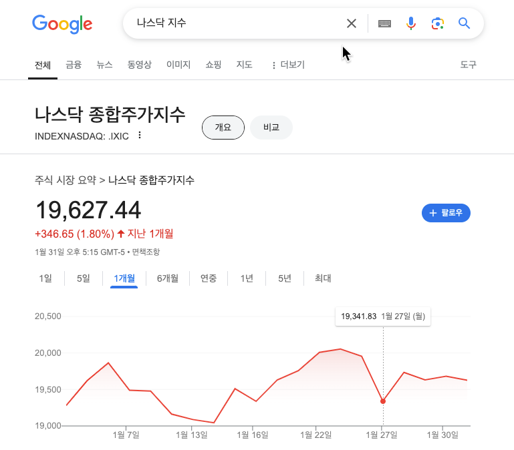Select the 비교 chip
This screenshot has width=514, height=450.
coord(271,128)
